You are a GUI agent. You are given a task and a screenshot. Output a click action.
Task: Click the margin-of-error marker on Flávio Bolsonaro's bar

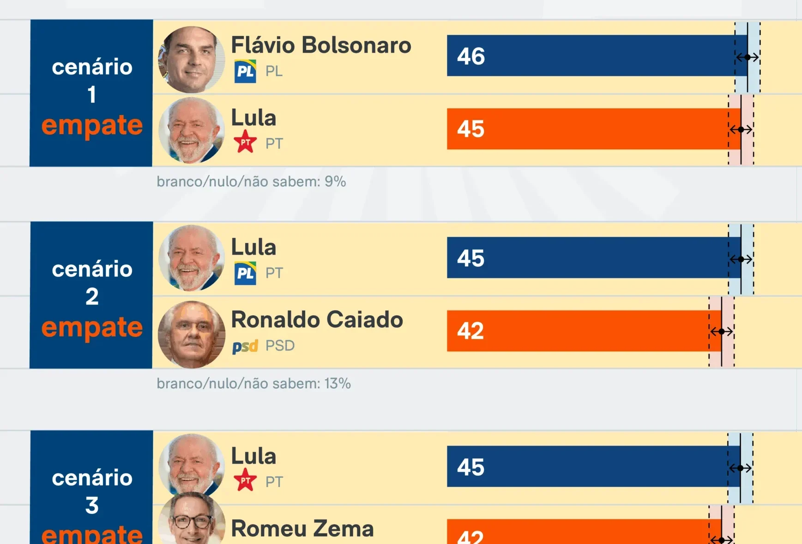747,57
